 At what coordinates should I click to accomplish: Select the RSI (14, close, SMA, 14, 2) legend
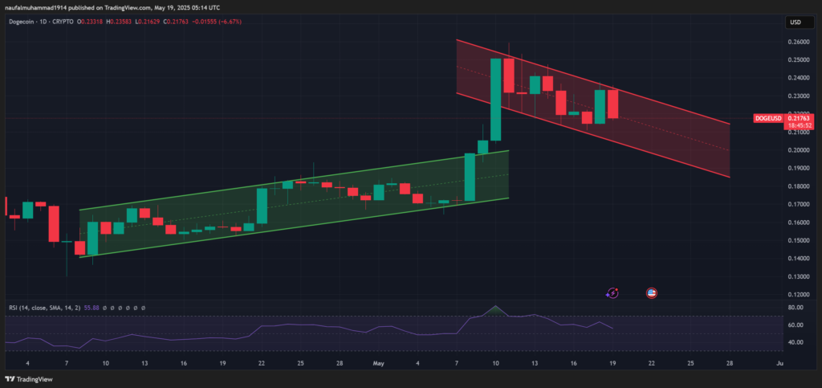coord(45,308)
